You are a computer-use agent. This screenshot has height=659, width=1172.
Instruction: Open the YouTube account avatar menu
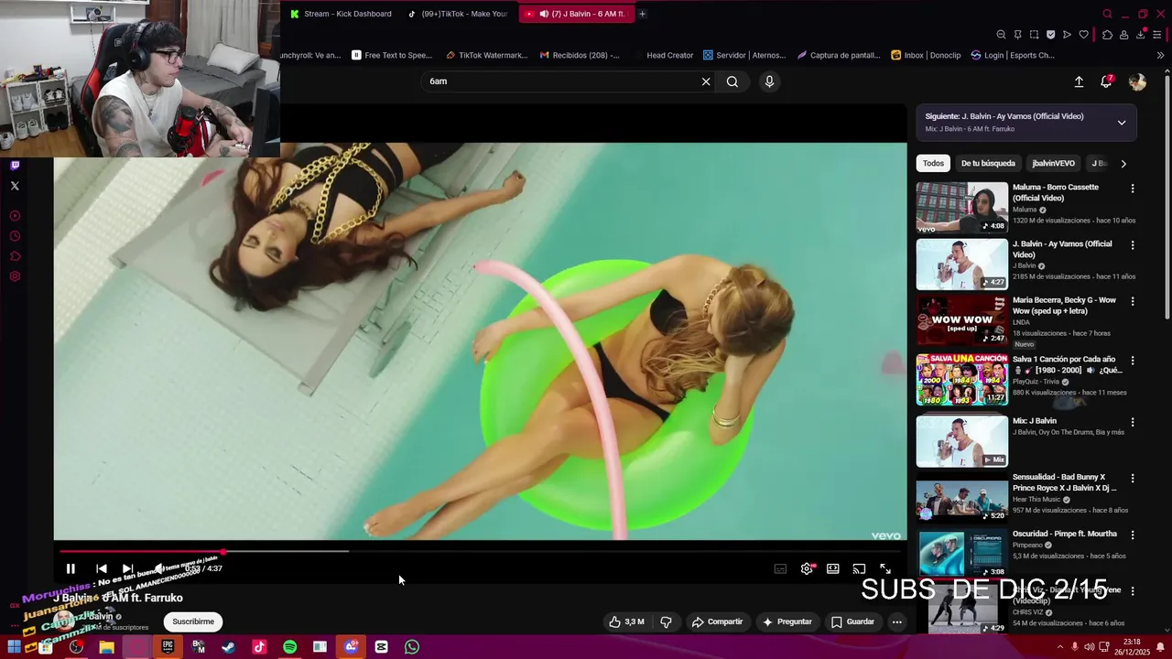(1137, 81)
